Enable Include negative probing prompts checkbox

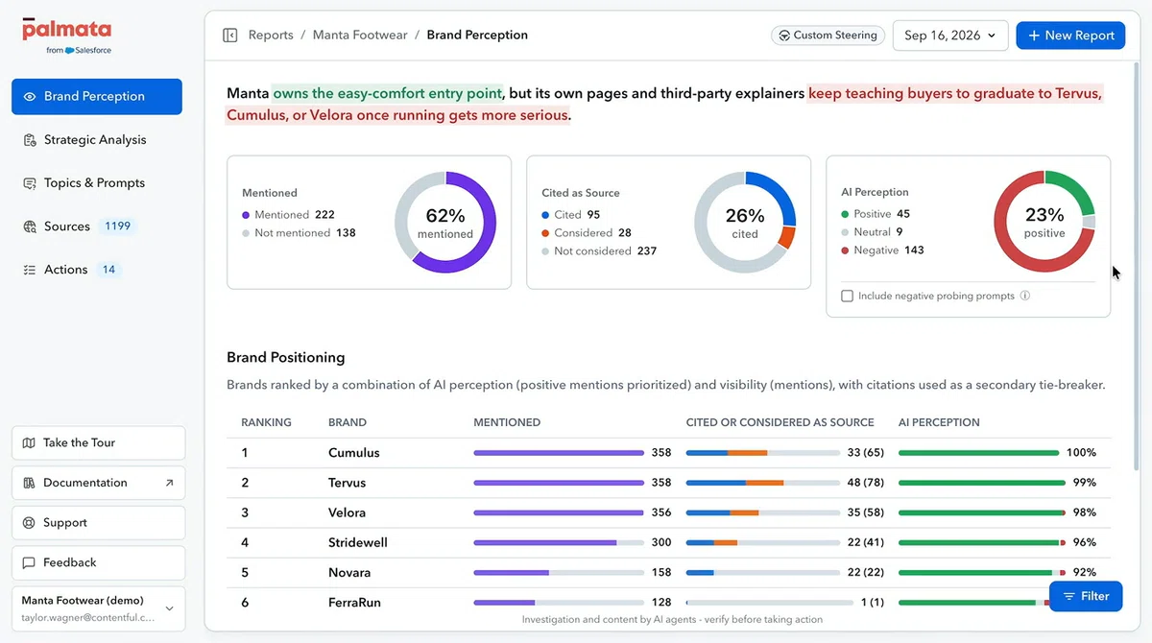[847, 297]
